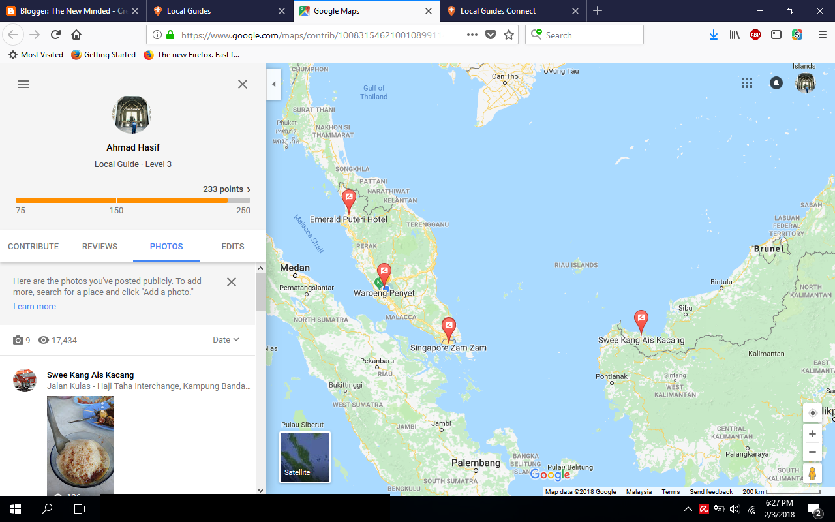Screen dimensions: 835x522
Task: Go back one page
Action: [x=13, y=35]
